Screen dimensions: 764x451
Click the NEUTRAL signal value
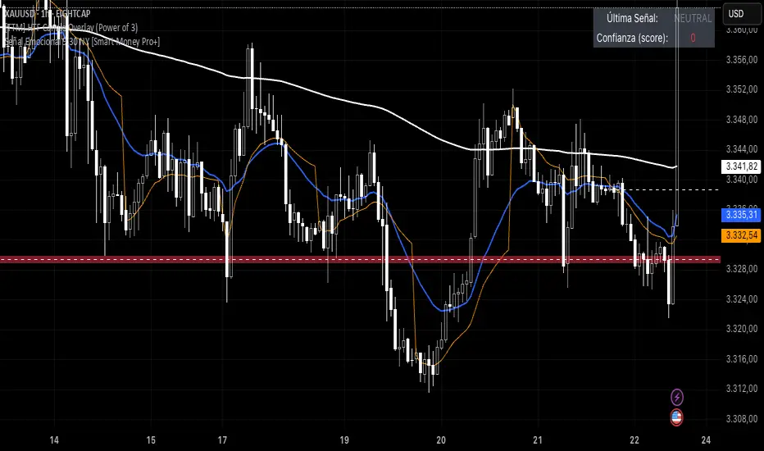click(693, 18)
